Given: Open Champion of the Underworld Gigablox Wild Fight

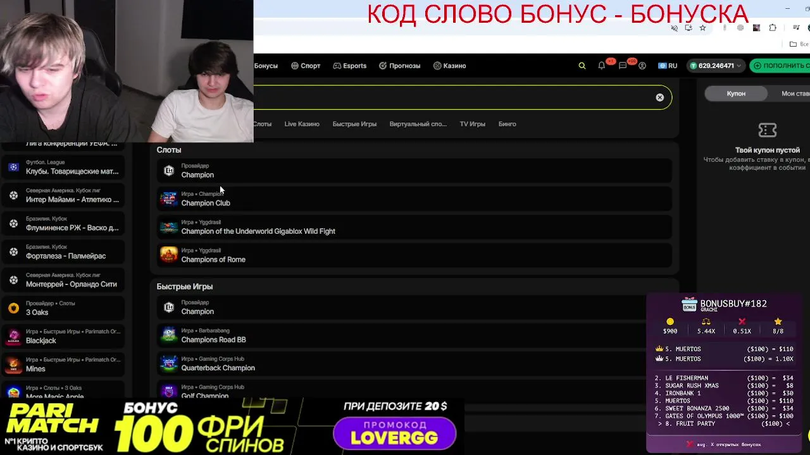Looking at the screenshot, I should 414,227.
